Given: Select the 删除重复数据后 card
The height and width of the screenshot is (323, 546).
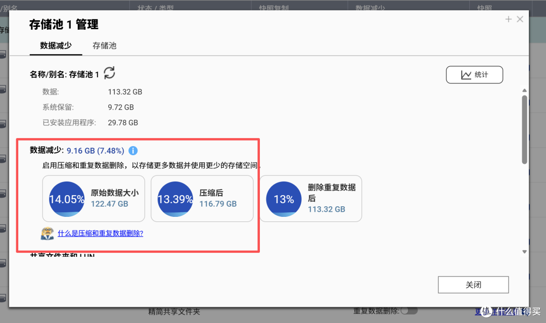Looking at the screenshot, I should tap(310, 198).
